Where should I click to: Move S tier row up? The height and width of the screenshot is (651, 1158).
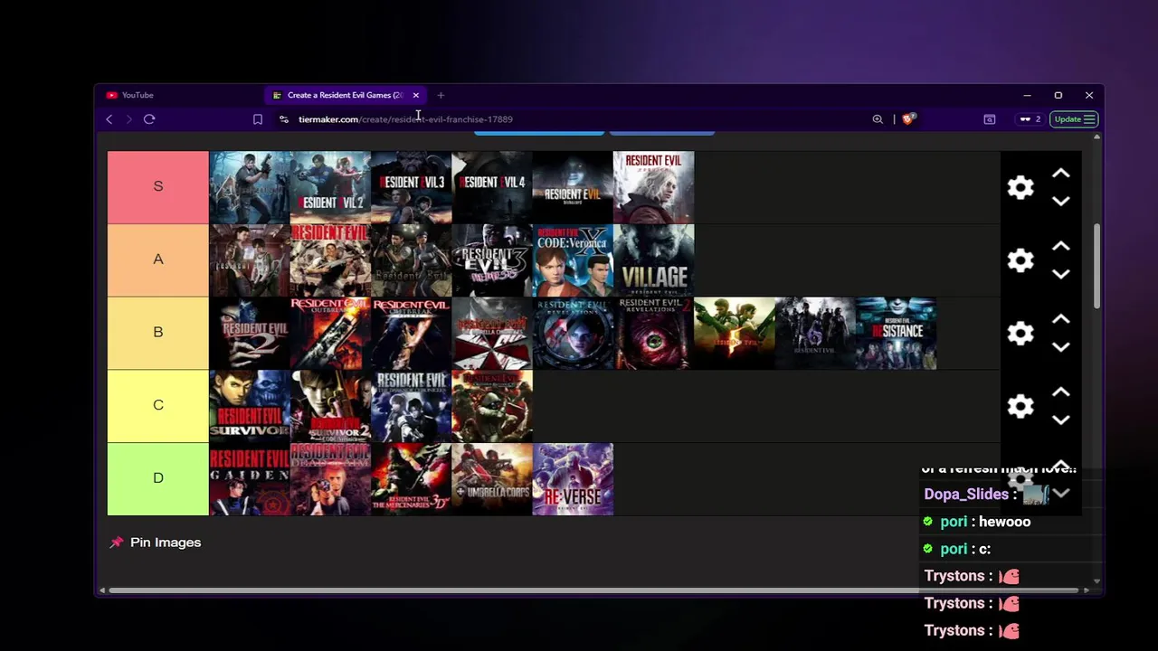click(1061, 174)
